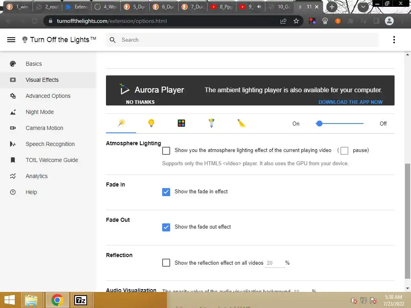Open the hamburger navigation menu

tap(11, 40)
